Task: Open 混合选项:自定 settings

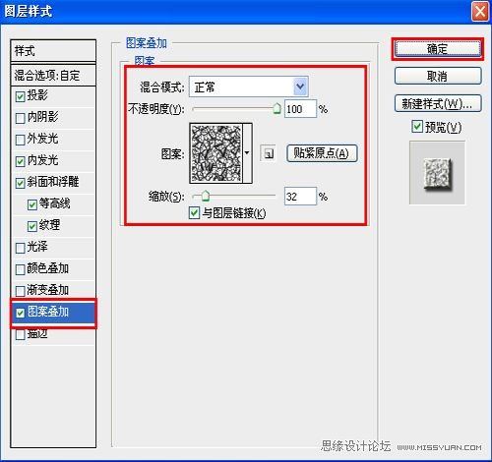Action: 53,76
